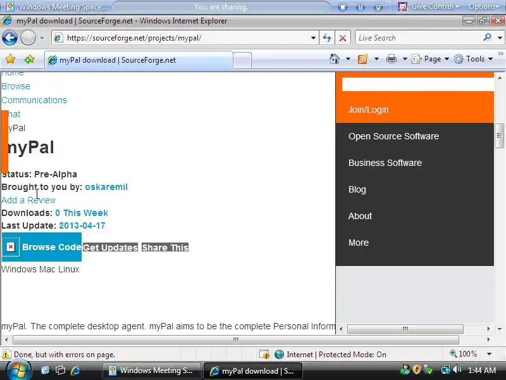Open search provider options dropdown arrow
The height and width of the screenshot is (380, 506).
(500, 38)
